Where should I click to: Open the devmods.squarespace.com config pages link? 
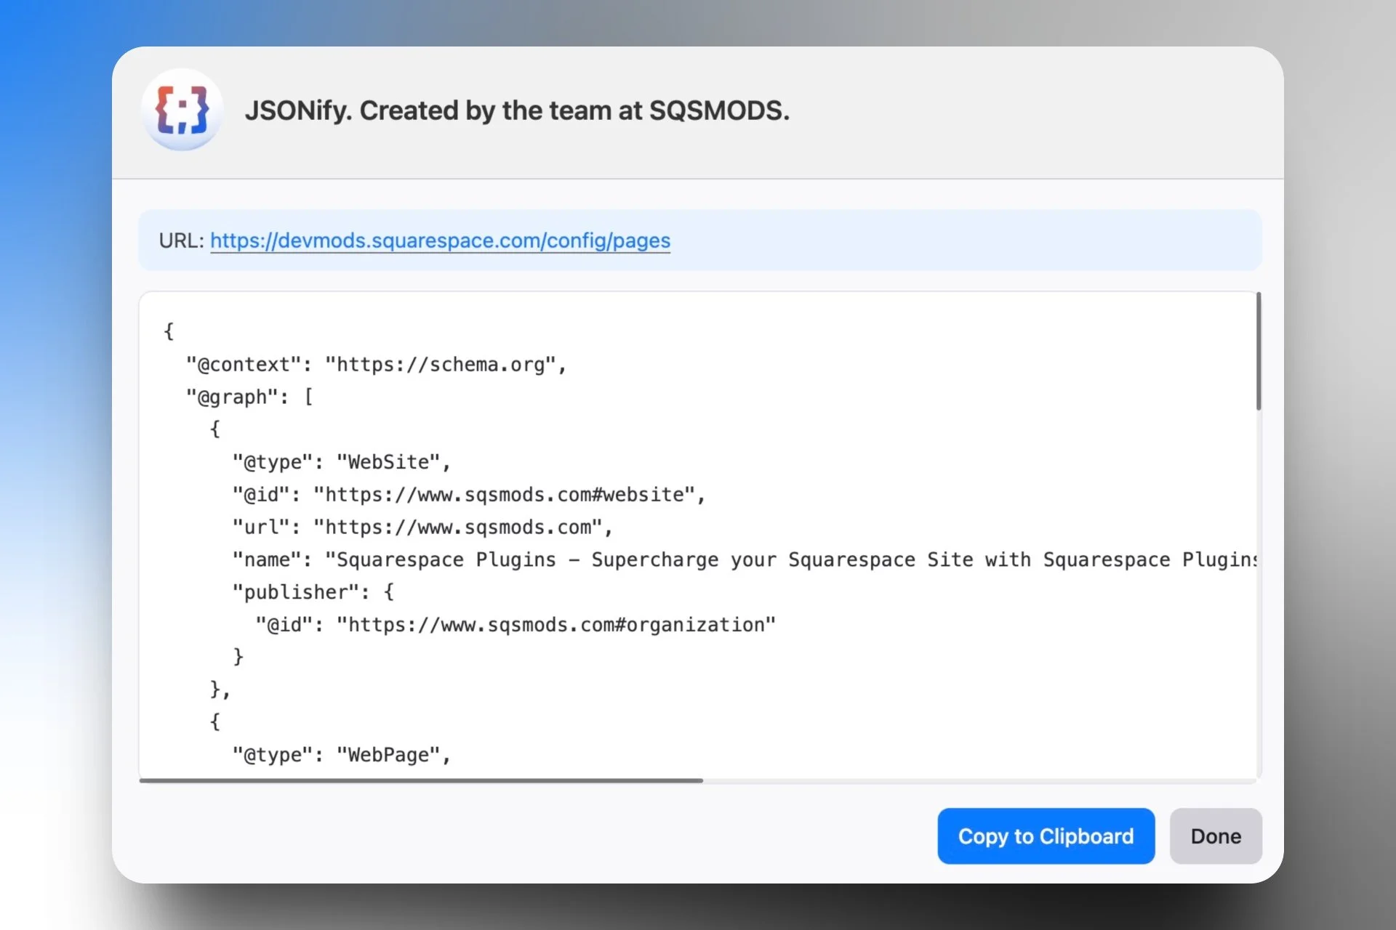440,240
